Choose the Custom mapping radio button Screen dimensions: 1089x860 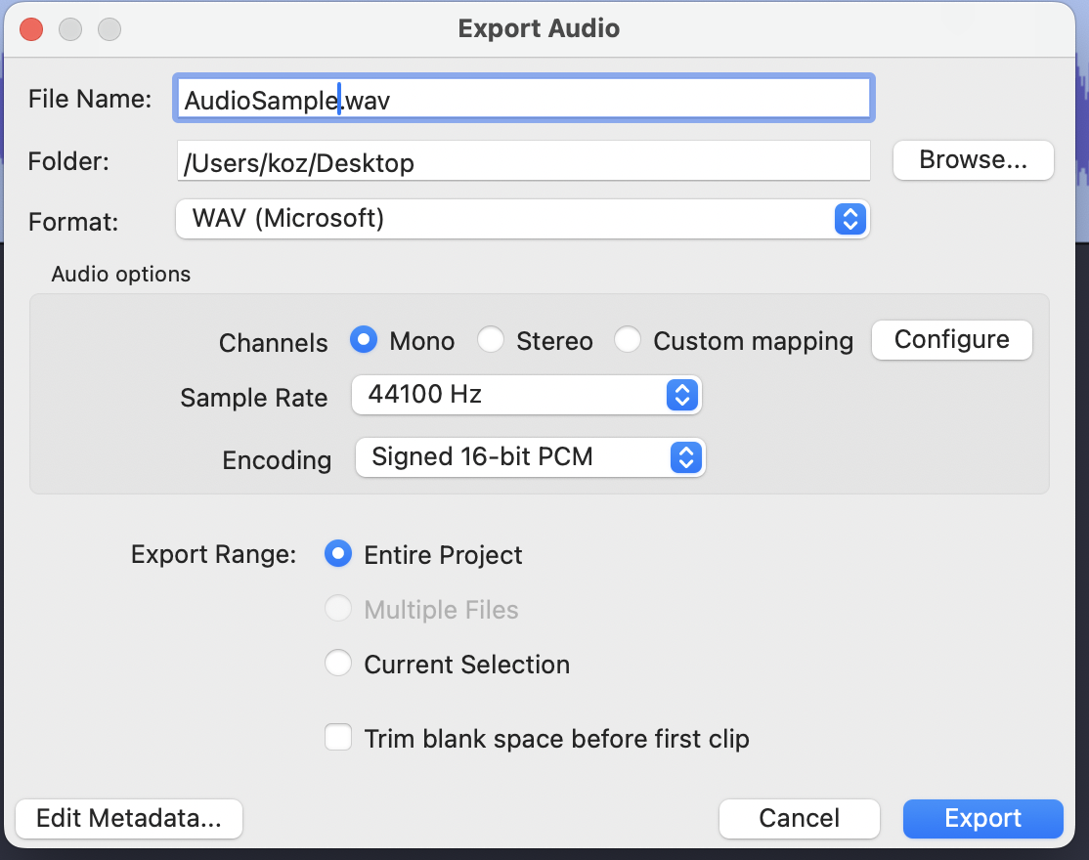point(628,340)
